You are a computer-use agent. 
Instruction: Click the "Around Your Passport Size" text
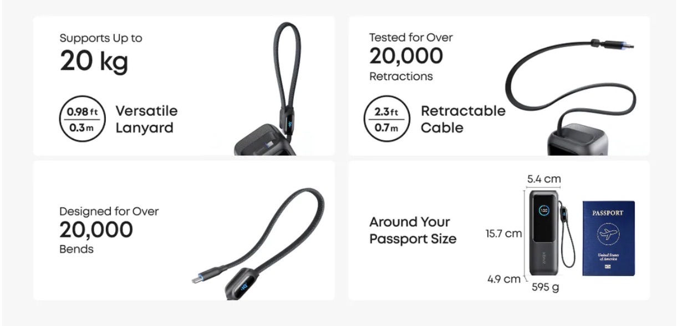coord(413,231)
